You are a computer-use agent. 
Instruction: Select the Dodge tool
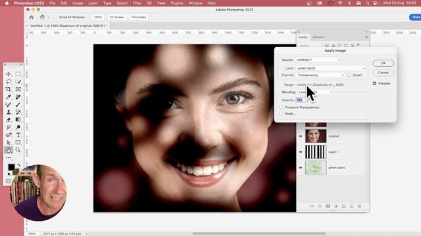coord(18,127)
